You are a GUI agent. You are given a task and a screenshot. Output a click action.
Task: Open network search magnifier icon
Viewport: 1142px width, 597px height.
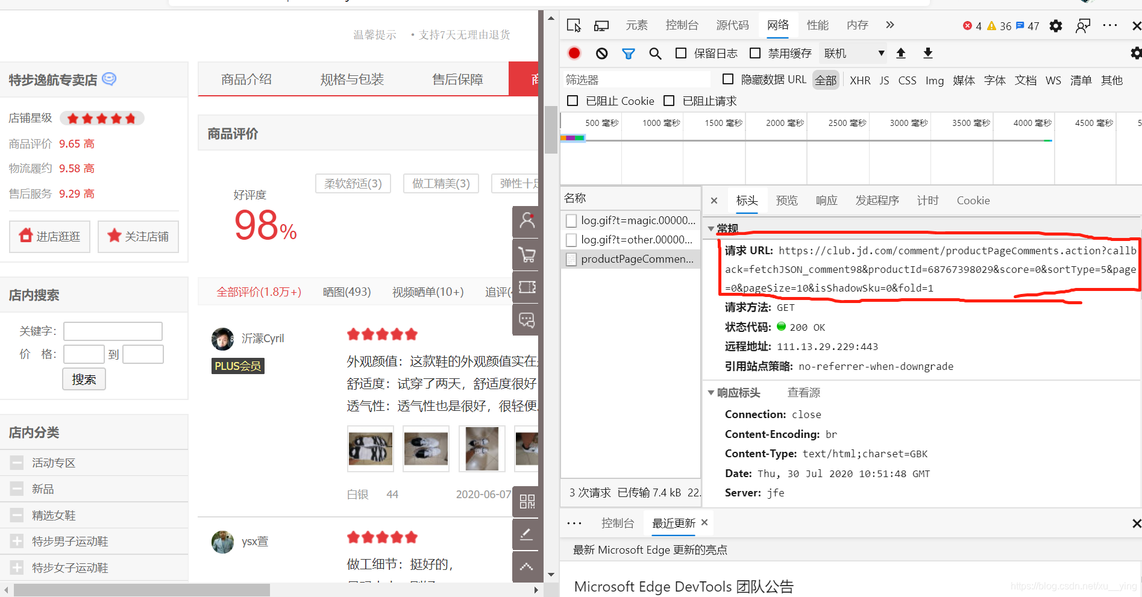click(x=655, y=54)
